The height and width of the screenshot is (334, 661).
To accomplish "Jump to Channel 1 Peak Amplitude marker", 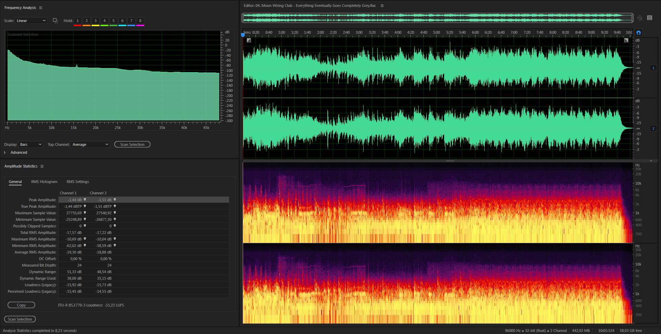I will (85, 200).
